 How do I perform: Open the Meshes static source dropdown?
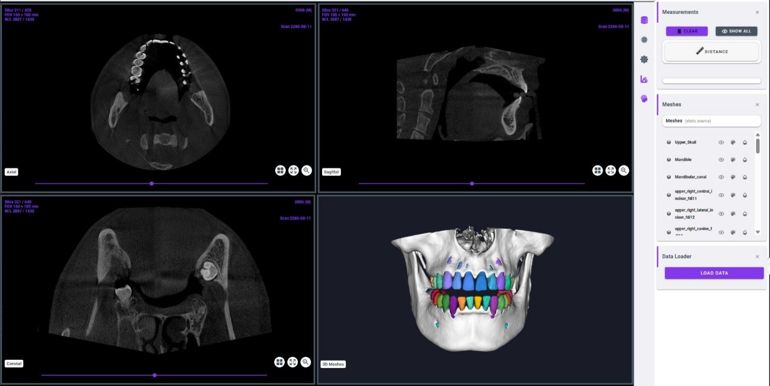pyautogui.click(x=711, y=121)
